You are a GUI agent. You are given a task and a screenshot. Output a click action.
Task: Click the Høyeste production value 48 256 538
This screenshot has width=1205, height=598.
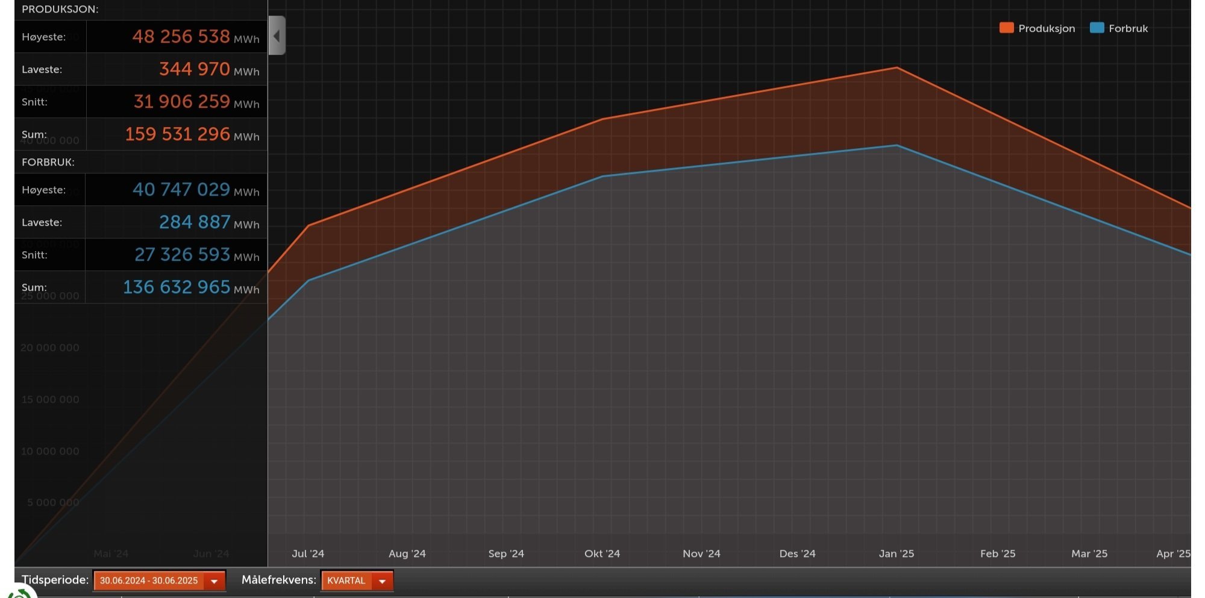[181, 36]
